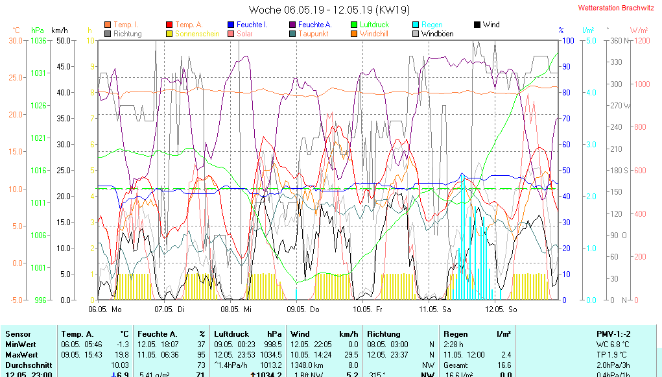The image size is (662, 377).
Task: Open the Wetterstation Brachwitz link
Action: (x=615, y=8)
